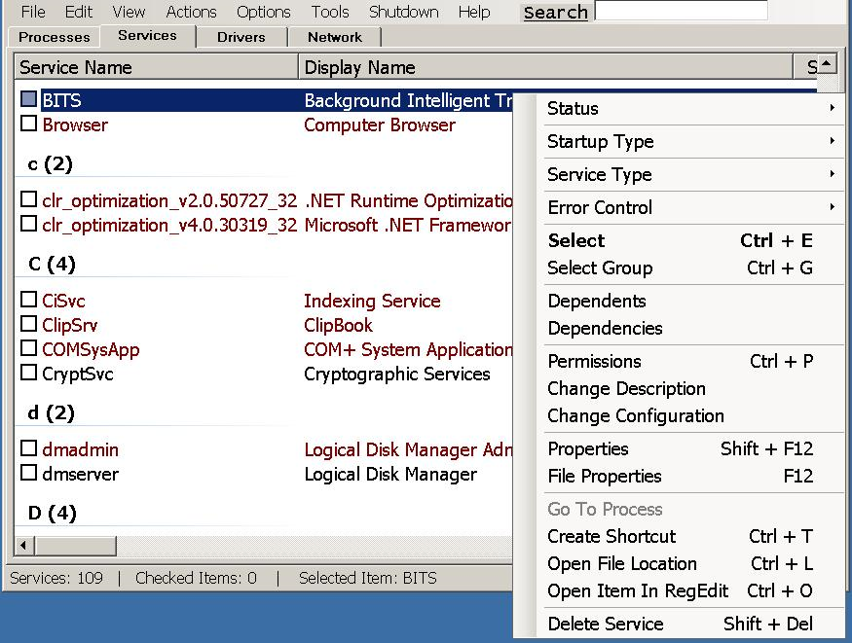The image size is (852, 643).
Task: Show Dependencies of the service
Action: [692, 328]
